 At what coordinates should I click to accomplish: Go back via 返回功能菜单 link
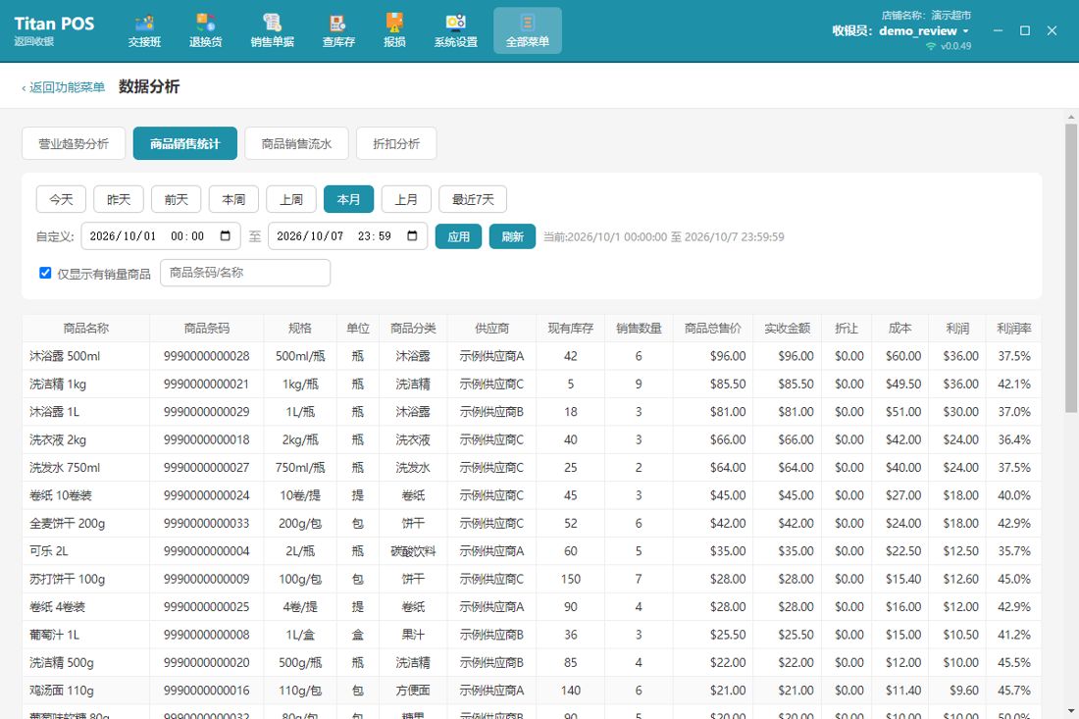(x=64, y=87)
